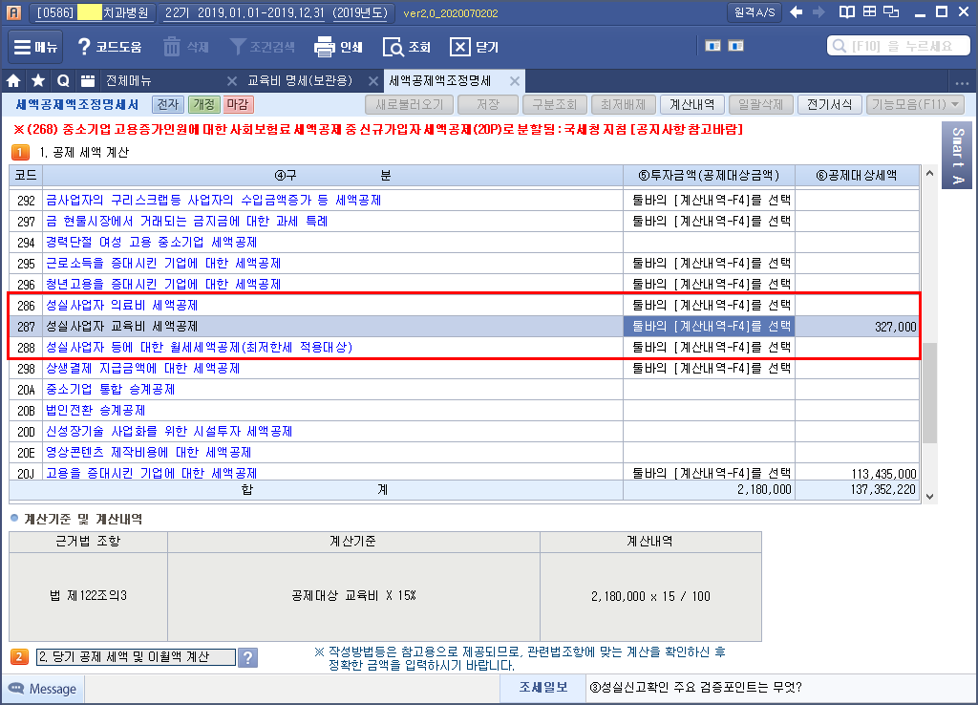This screenshot has width=978, height=705.
Task: Open news item 성실신고확인 주요 검증포인트는 무엇?
Action: coord(695,688)
